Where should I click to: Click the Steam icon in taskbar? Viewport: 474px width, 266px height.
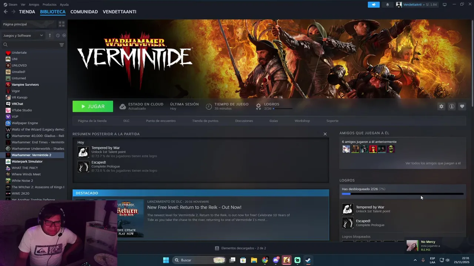coord(308,260)
